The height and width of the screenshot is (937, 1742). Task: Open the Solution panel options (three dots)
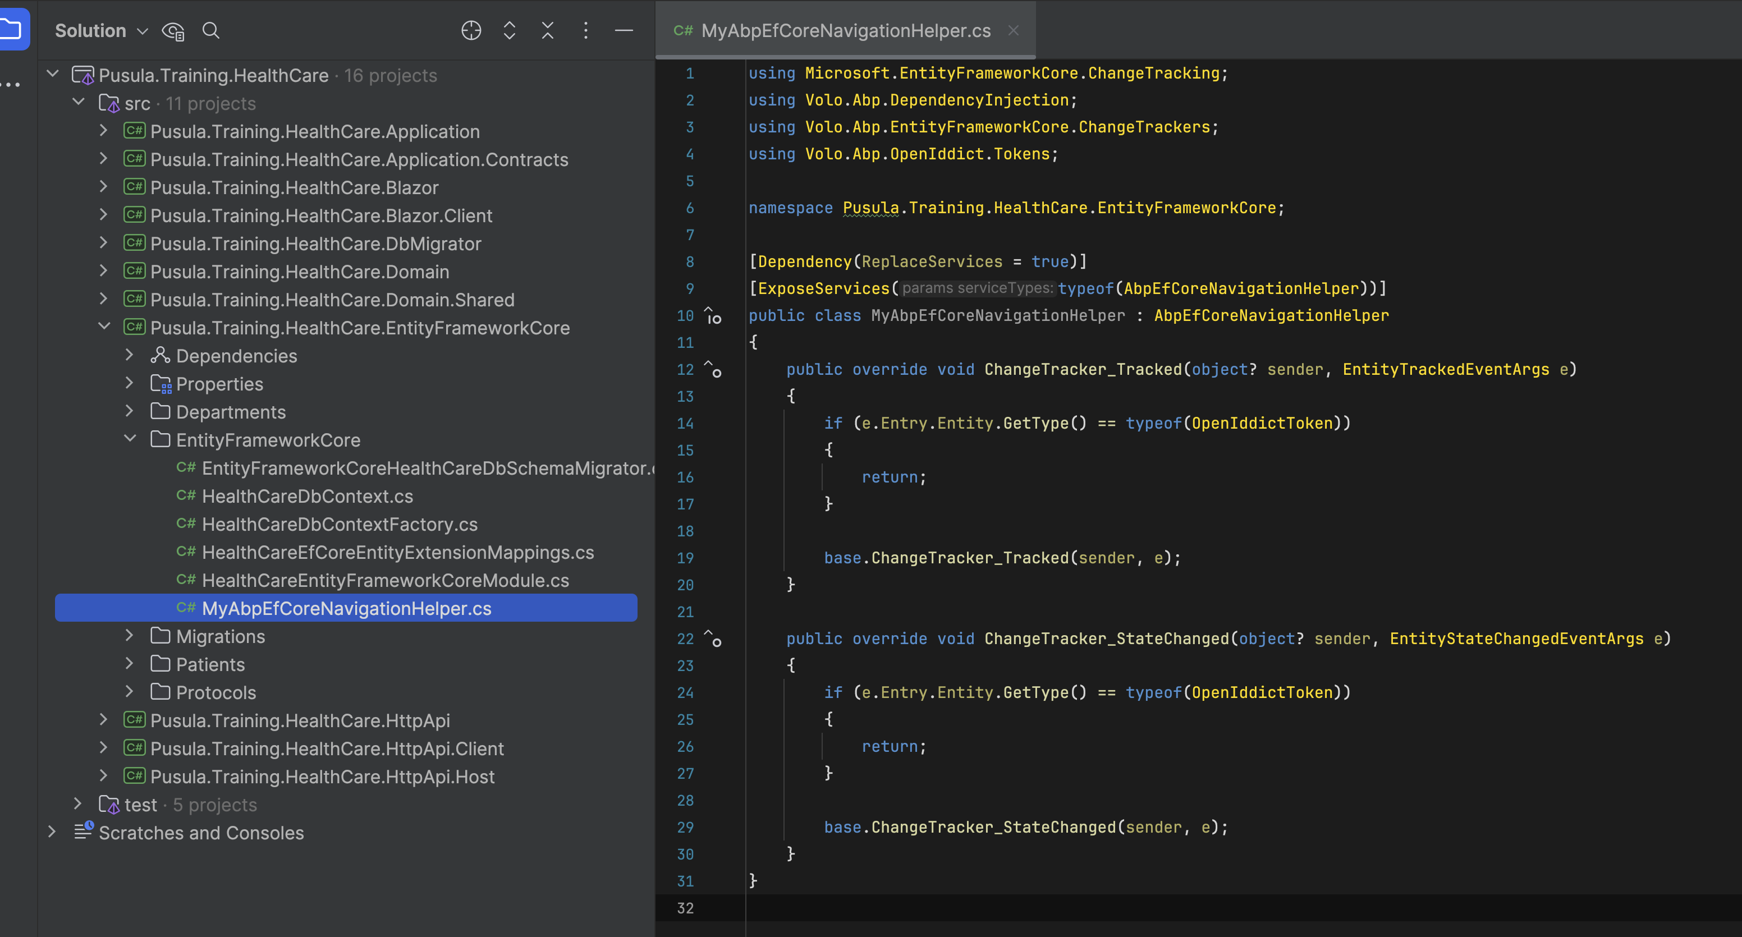tap(586, 30)
